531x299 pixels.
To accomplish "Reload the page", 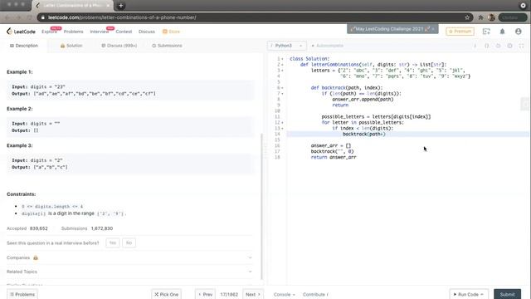I will pos(30,17).
